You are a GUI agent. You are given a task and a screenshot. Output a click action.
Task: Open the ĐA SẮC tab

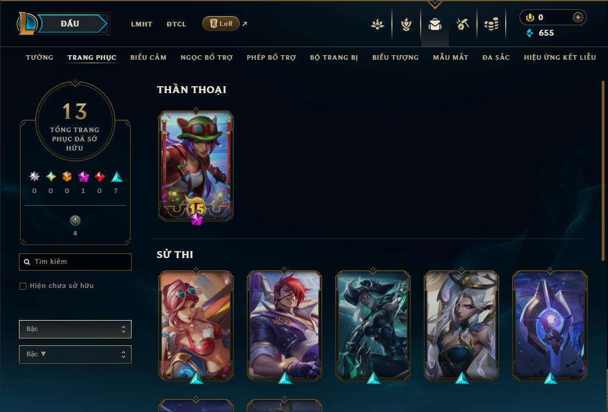pyautogui.click(x=496, y=57)
